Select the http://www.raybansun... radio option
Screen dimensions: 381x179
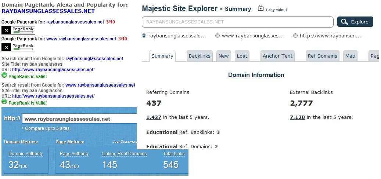click(295, 36)
